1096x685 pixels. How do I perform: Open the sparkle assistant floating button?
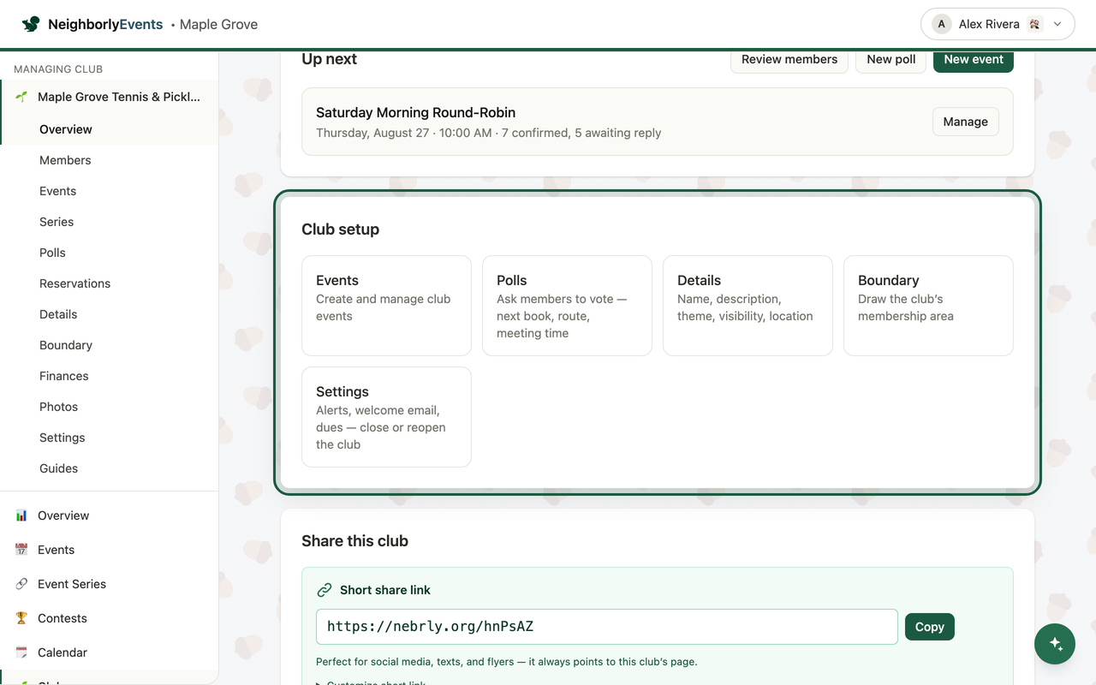click(x=1055, y=644)
